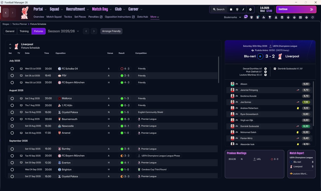Click the PSV club badge
The width and height of the screenshot is (321, 191).
pyautogui.click(x=59, y=76)
